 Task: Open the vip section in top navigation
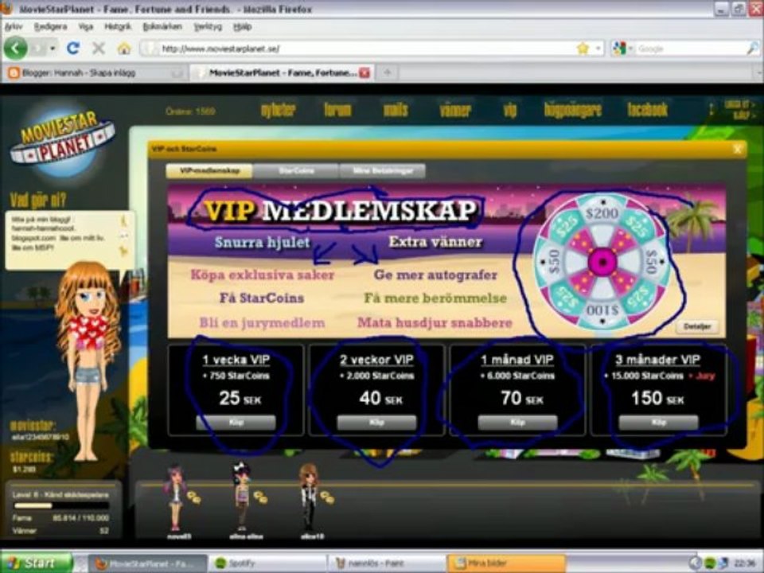[509, 110]
